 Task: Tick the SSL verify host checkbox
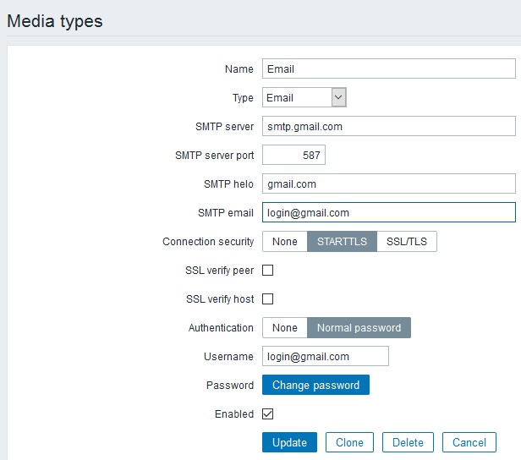point(268,299)
